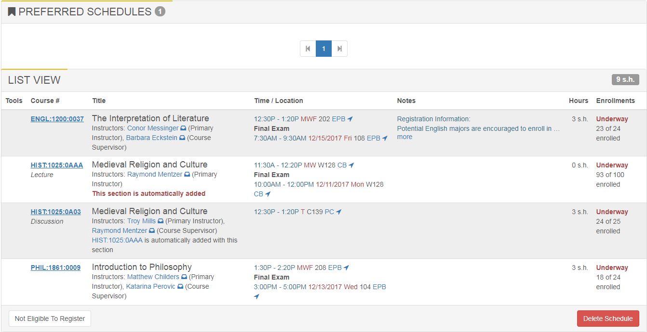647x332 pixels.
Task: Click 'Medieval Religion and Culture' title in Lecture row
Action: point(149,165)
